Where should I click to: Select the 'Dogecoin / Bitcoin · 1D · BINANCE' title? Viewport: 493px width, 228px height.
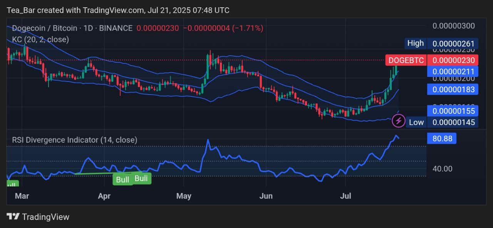(x=72, y=28)
